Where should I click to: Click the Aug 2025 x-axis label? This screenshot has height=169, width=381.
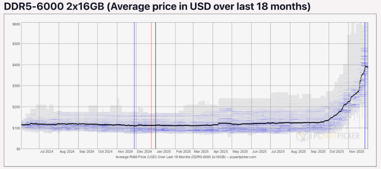click(298, 152)
